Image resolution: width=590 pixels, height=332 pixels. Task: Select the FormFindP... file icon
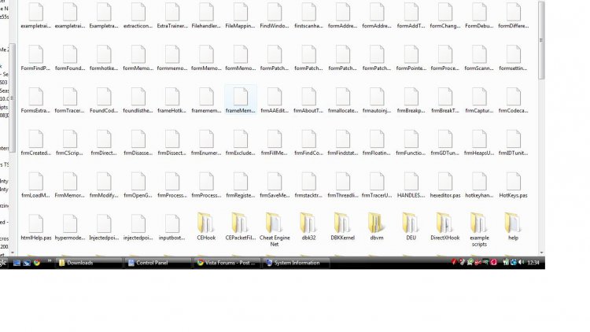click(35, 54)
